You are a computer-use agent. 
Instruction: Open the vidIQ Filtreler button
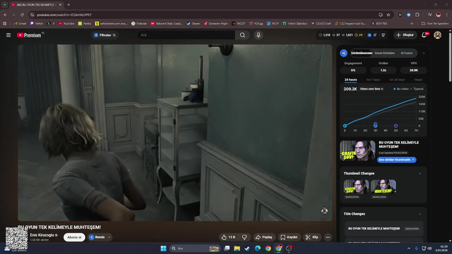pyautogui.click(x=105, y=35)
